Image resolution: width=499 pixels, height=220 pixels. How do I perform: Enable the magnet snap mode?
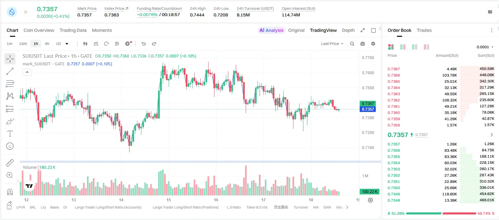click(10, 192)
